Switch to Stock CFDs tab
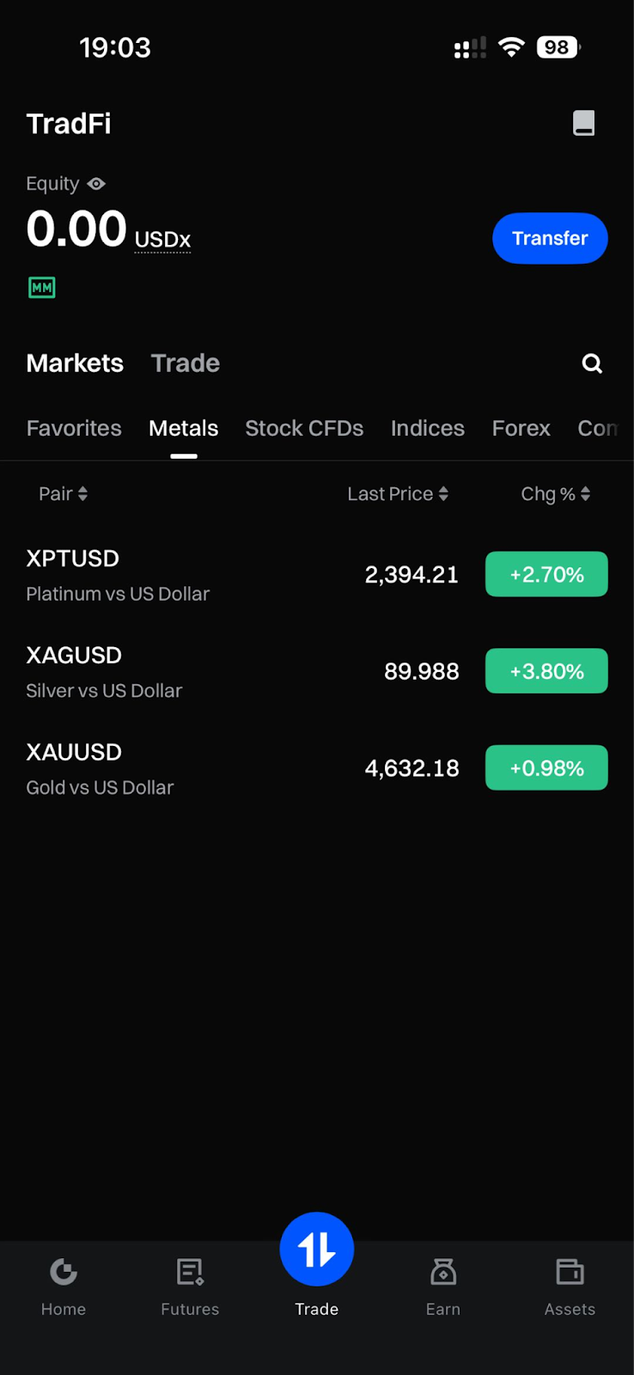 point(304,428)
